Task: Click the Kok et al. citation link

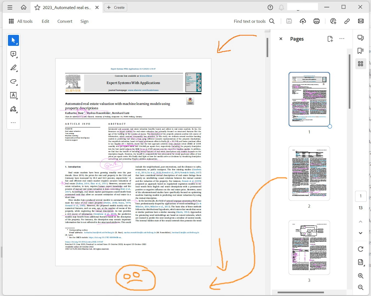Action: 126,189
